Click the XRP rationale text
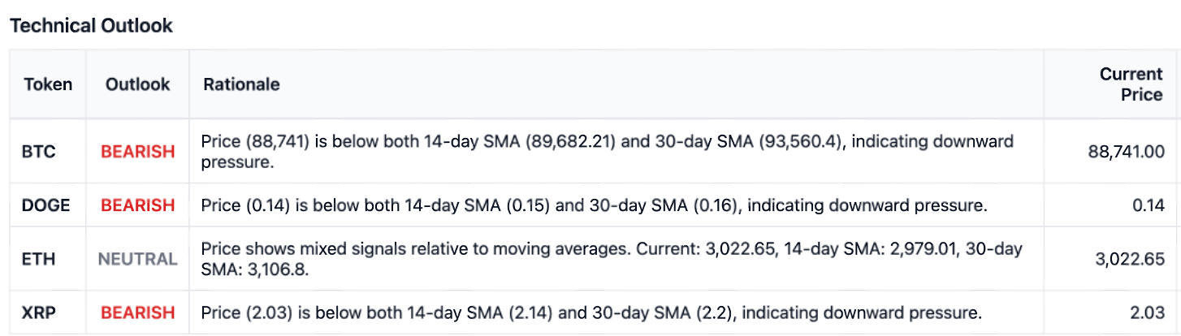Image resolution: width=1181 pixels, height=336 pixels. (591, 312)
